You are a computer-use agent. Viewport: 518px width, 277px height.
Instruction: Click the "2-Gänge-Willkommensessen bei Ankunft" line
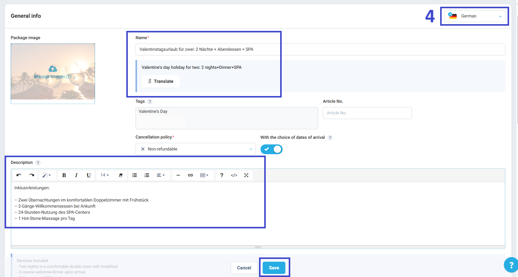pyautogui.click(x=55, y=206)
